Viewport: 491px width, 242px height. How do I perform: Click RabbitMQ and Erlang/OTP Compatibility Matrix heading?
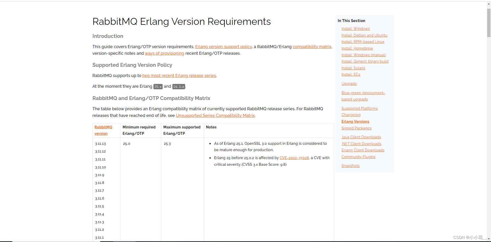[151, 98]
